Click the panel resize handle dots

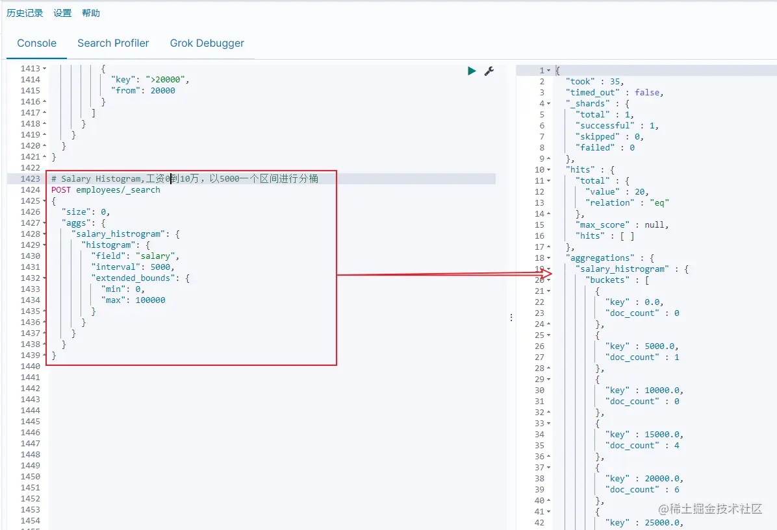(511, 317)
